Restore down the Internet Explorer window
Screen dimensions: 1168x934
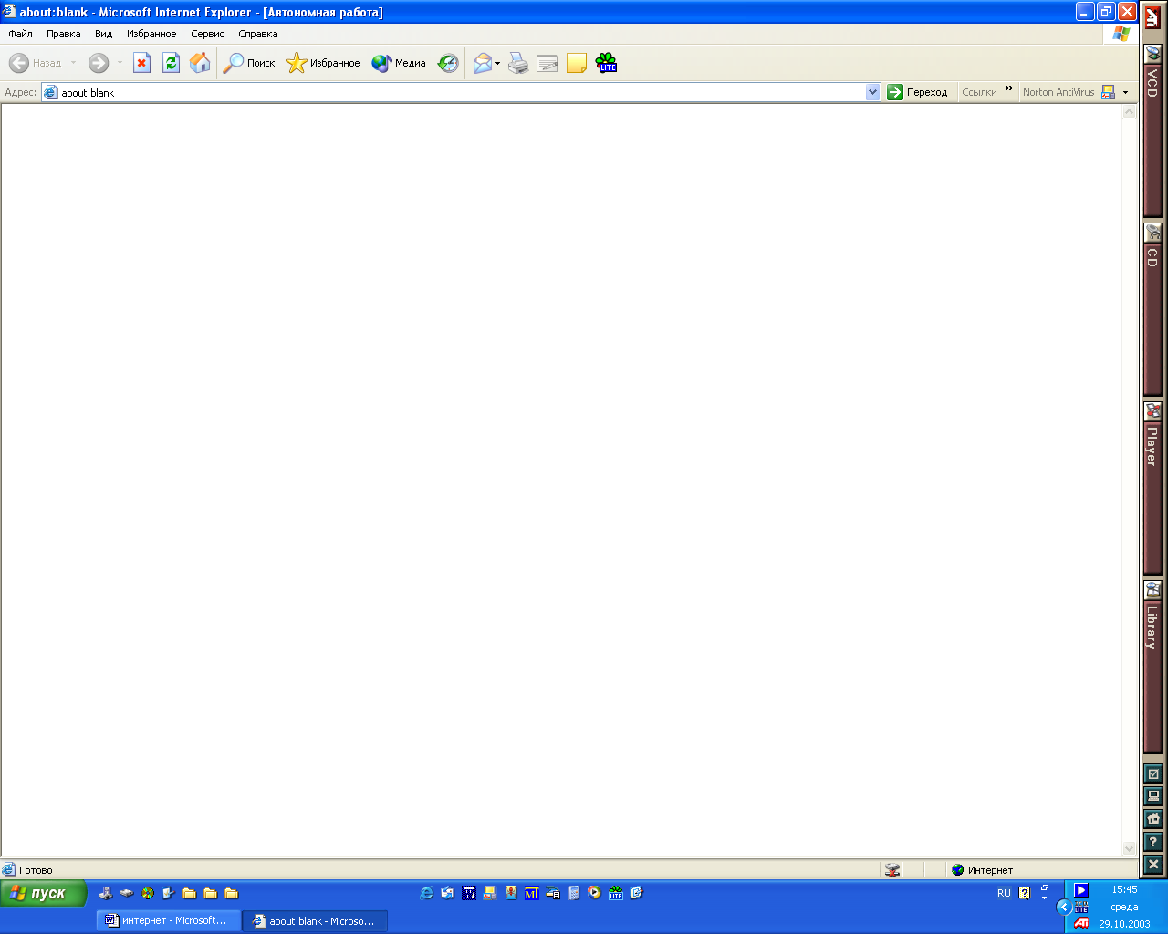click(x=1106, y=12)
